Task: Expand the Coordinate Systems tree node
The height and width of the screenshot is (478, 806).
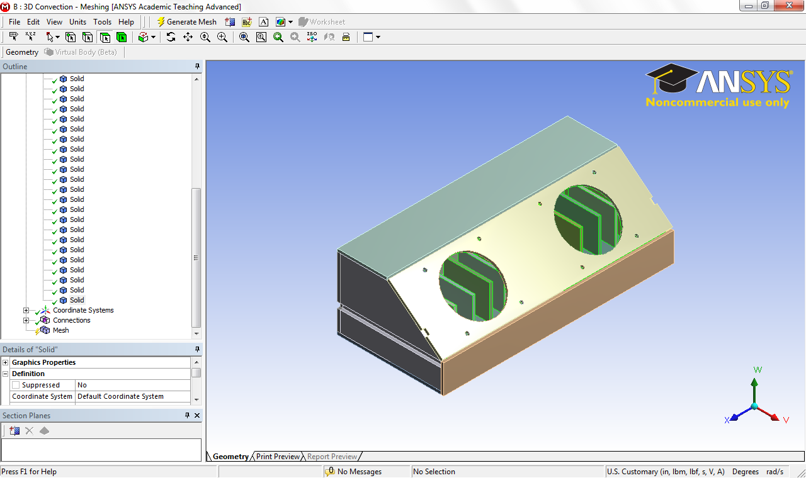Action: point(26,310)
